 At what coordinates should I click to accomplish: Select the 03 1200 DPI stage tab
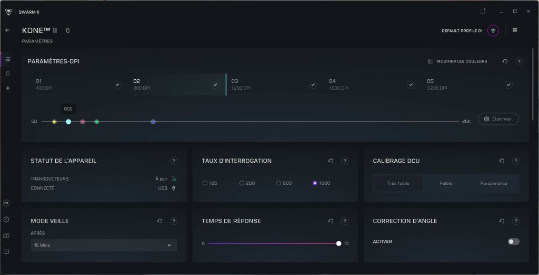coord(274,84)
